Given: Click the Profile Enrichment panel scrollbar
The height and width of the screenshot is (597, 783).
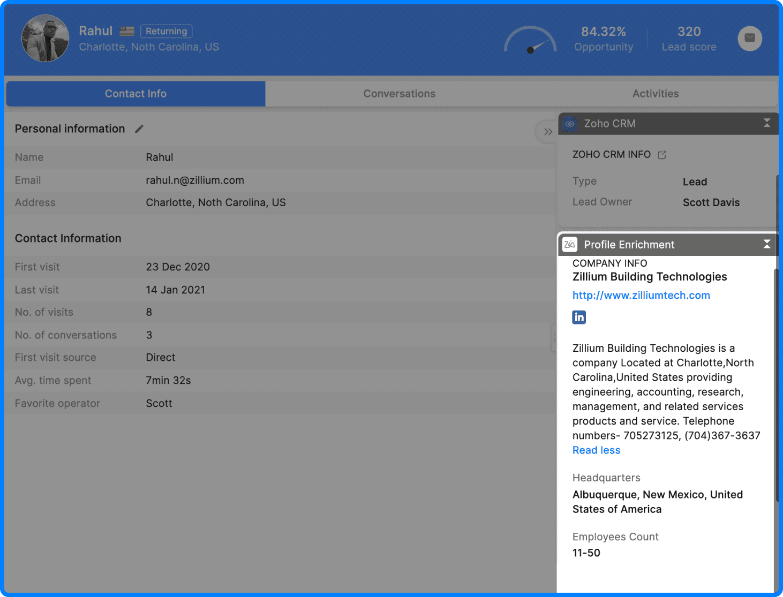Looking at the screenshot, I should [x=776, y=386].
